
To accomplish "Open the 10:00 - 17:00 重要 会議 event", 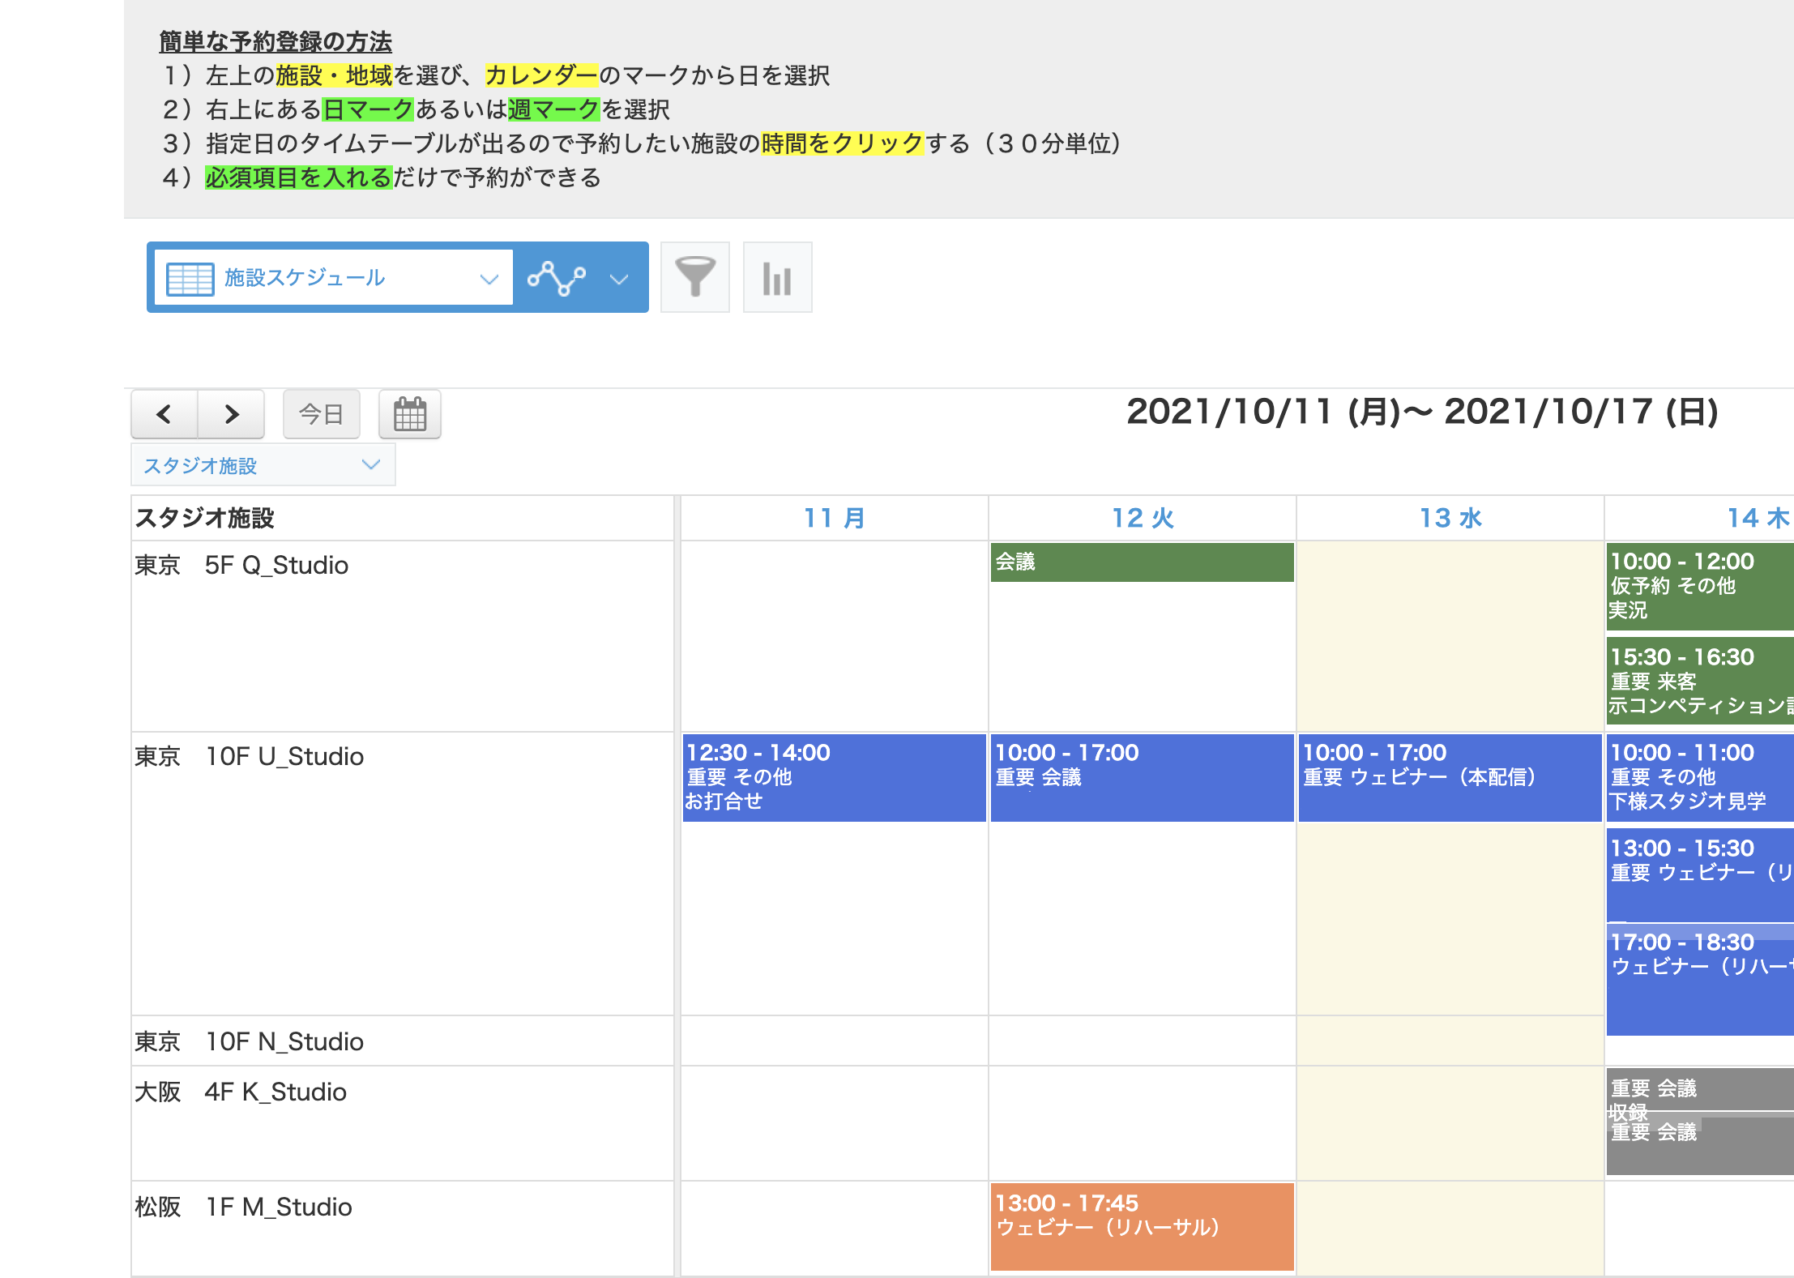I will pyautogui.click(x=1143, y=777).
